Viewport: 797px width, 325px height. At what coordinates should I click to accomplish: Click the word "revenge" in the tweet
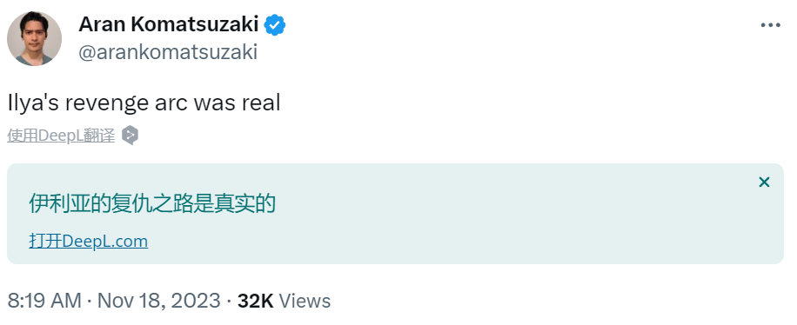click(106, 103)
